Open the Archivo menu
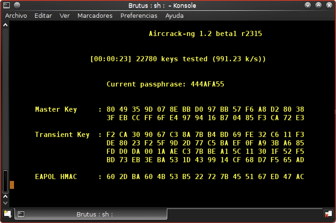This screenshot has width=336, height=223. pos(16,15)
